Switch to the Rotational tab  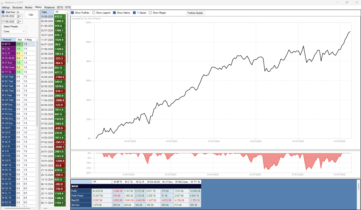click(x=49, y=7)
